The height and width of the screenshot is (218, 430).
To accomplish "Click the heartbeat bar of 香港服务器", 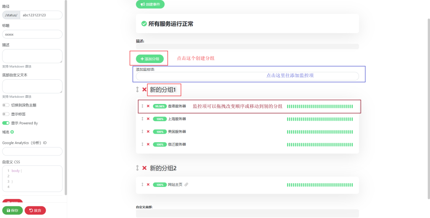I will (320, 106).
